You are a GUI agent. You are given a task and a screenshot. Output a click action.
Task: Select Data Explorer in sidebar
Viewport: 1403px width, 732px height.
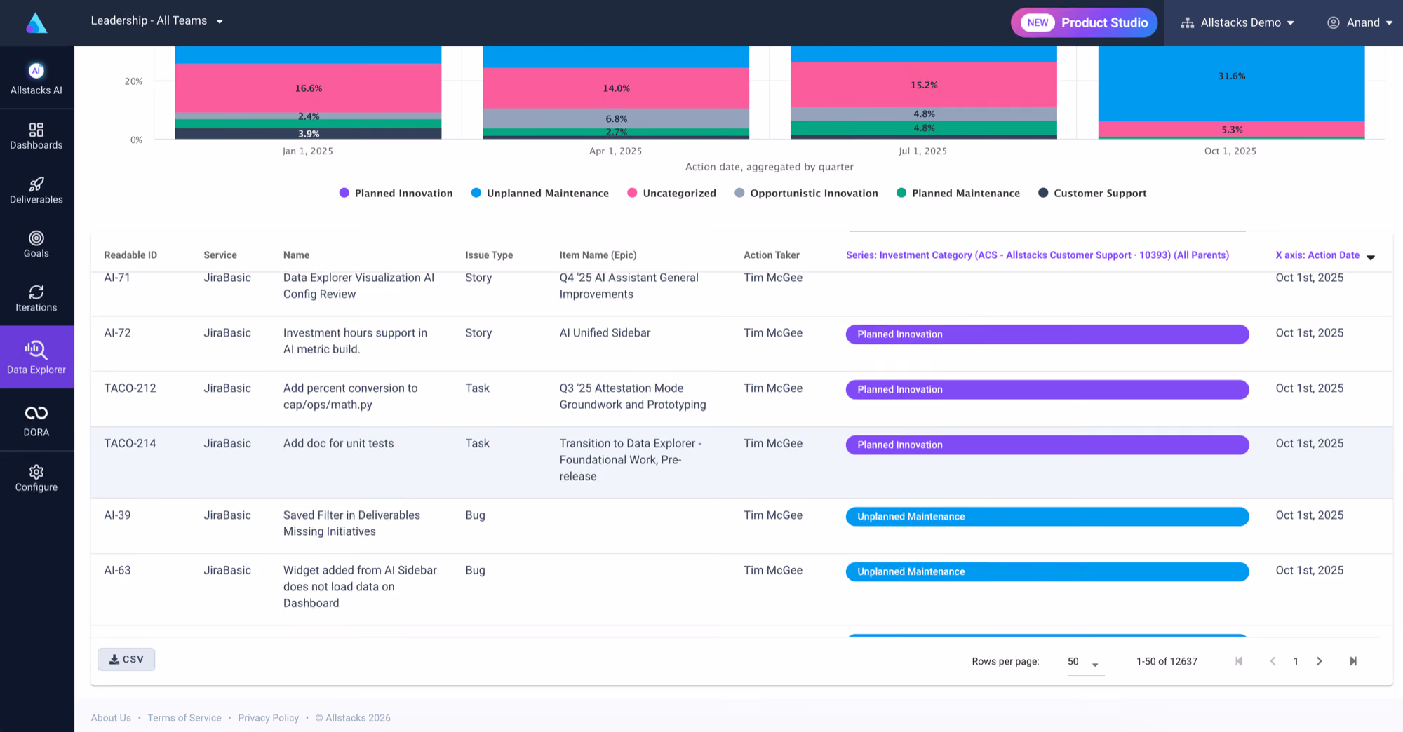click(36, 357)
